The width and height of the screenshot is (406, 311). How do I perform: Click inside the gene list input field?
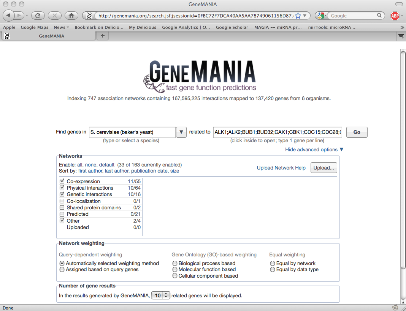[277, 132]
